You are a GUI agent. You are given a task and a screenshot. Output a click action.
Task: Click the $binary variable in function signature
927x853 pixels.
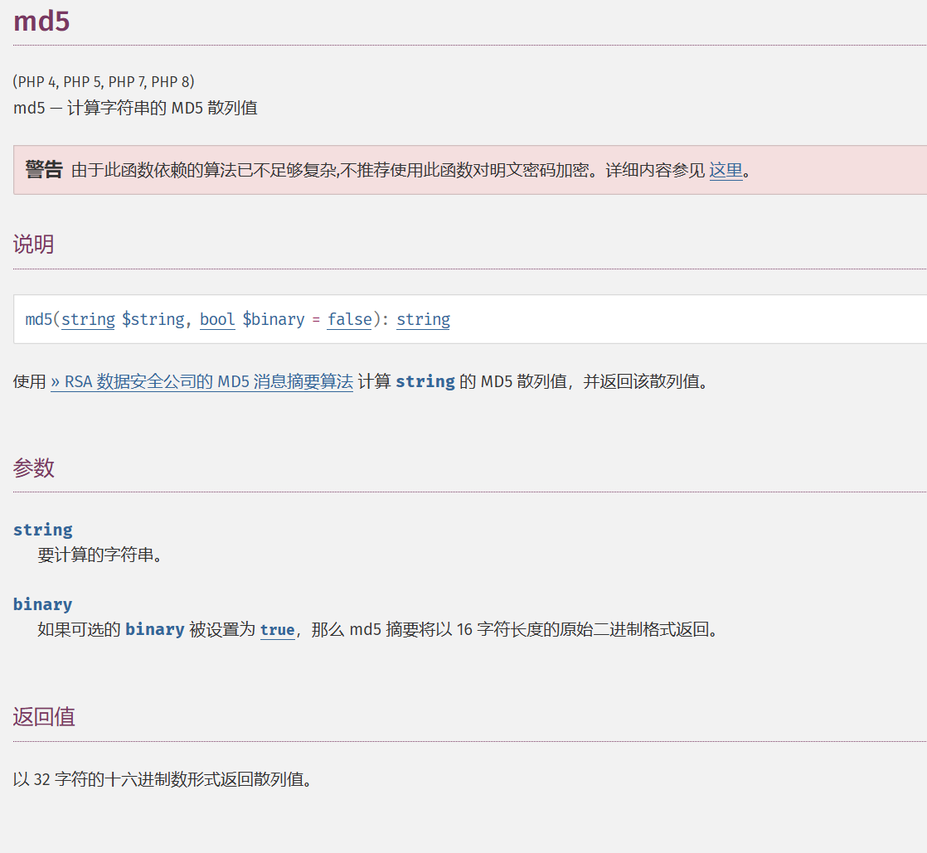[273, 319]
